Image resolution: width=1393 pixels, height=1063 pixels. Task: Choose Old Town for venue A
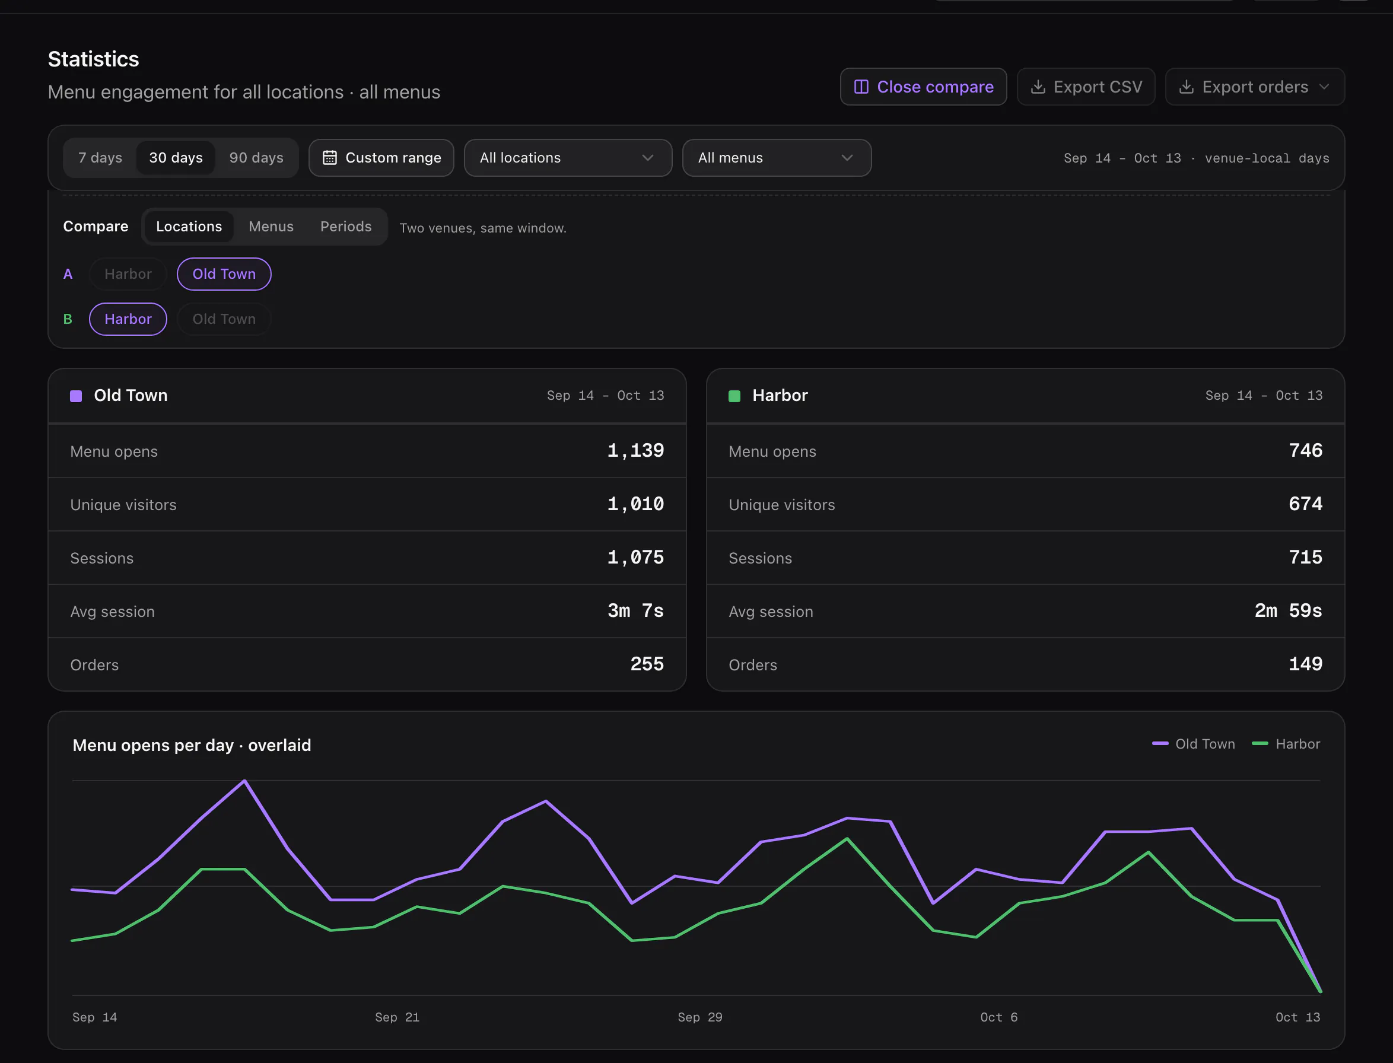(224, 274)
